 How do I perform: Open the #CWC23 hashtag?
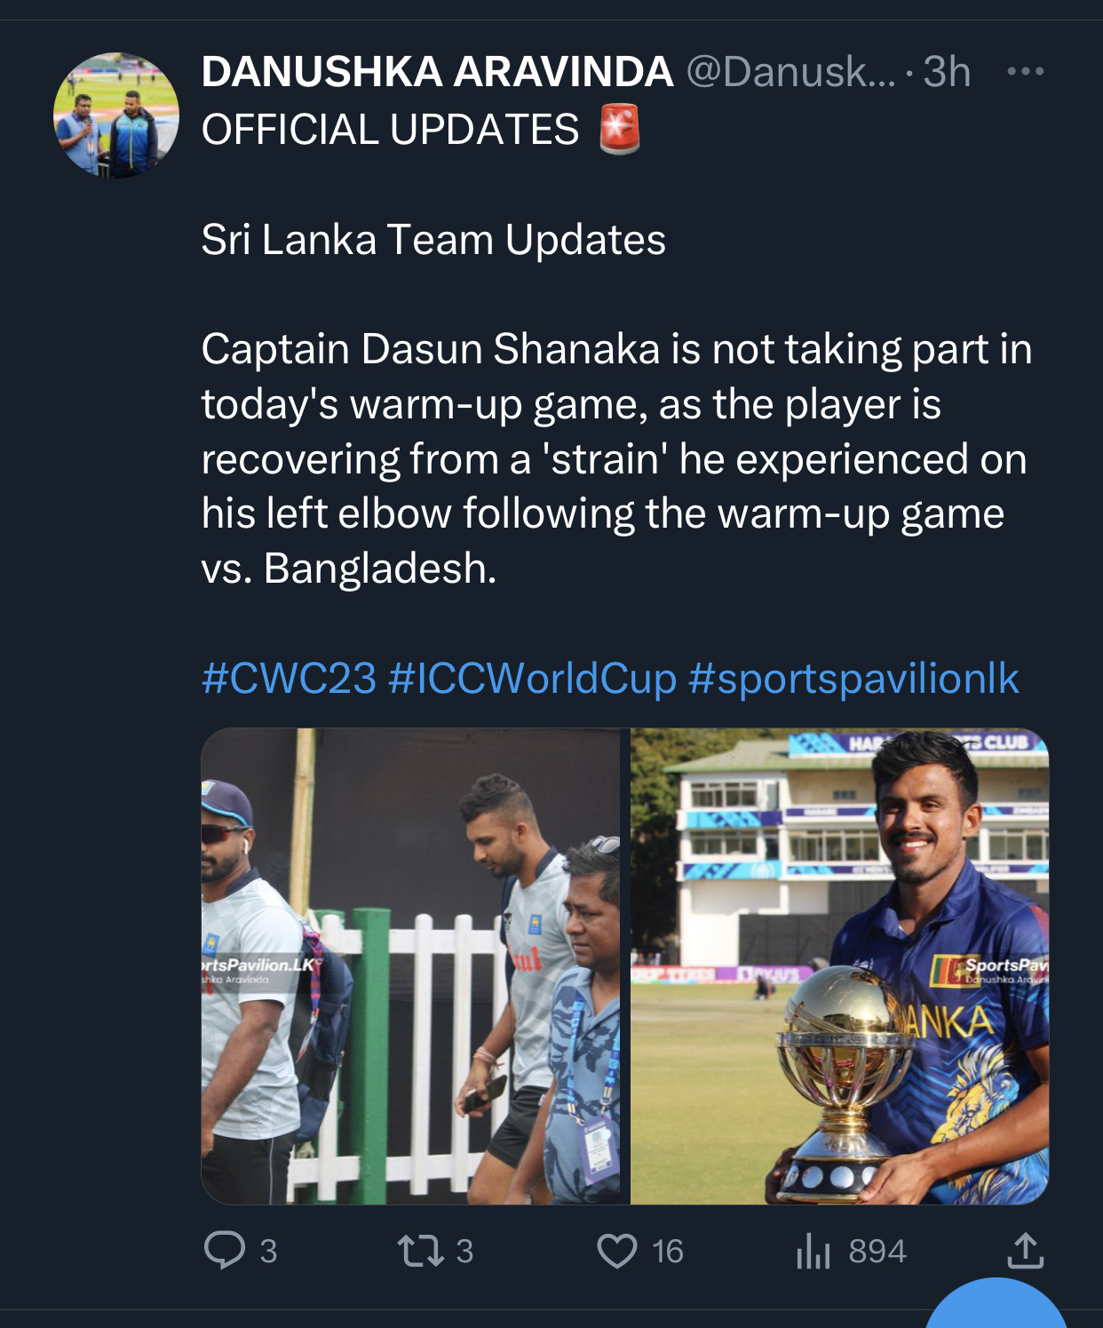(x=290, y=678)
